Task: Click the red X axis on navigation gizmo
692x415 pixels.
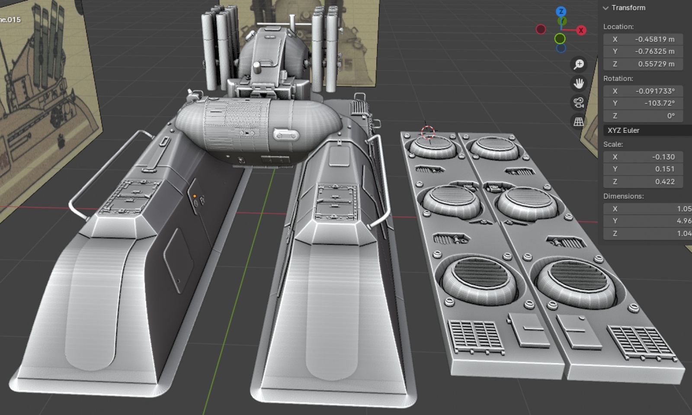Action: [x=581, y=30]
